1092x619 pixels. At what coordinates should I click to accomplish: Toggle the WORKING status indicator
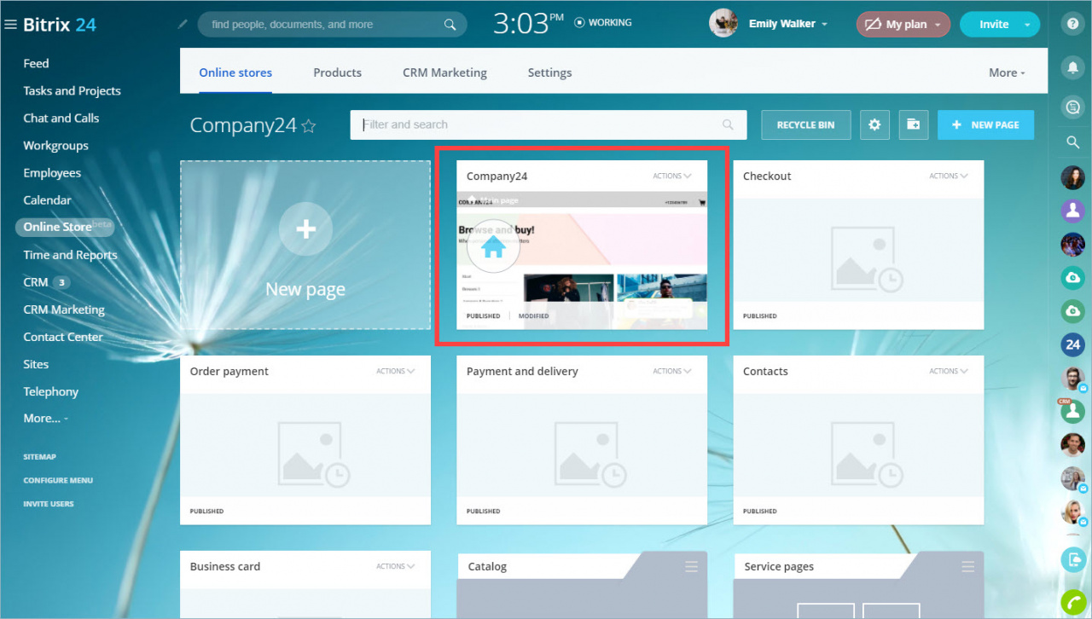coord(603,22)
